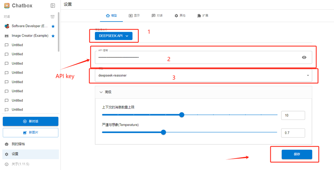Click into the API 密钥 input field
Image resolution: width=334 pixels, height=170 pixels.
coord(203,57)
